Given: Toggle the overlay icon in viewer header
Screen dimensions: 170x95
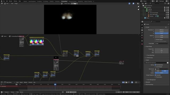Looking at the screenshot, I should coord(133,3).
